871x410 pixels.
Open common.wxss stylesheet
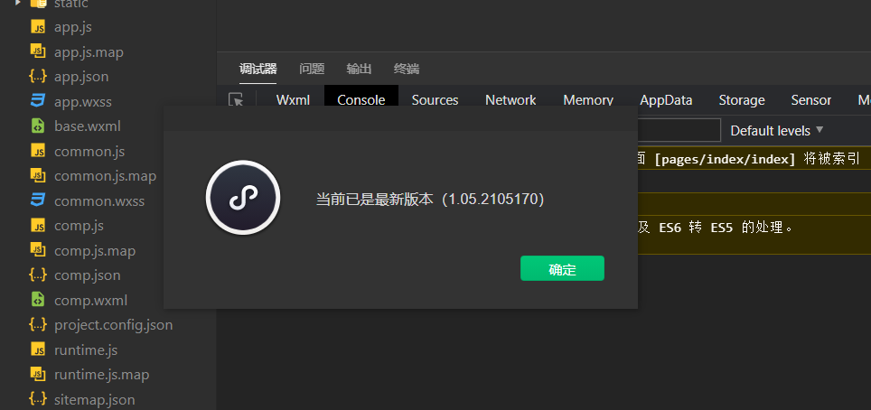99,201
